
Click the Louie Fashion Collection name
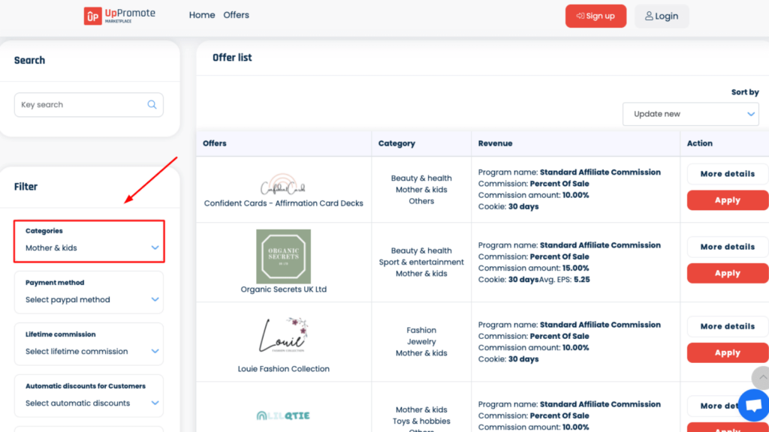point(283,369)
